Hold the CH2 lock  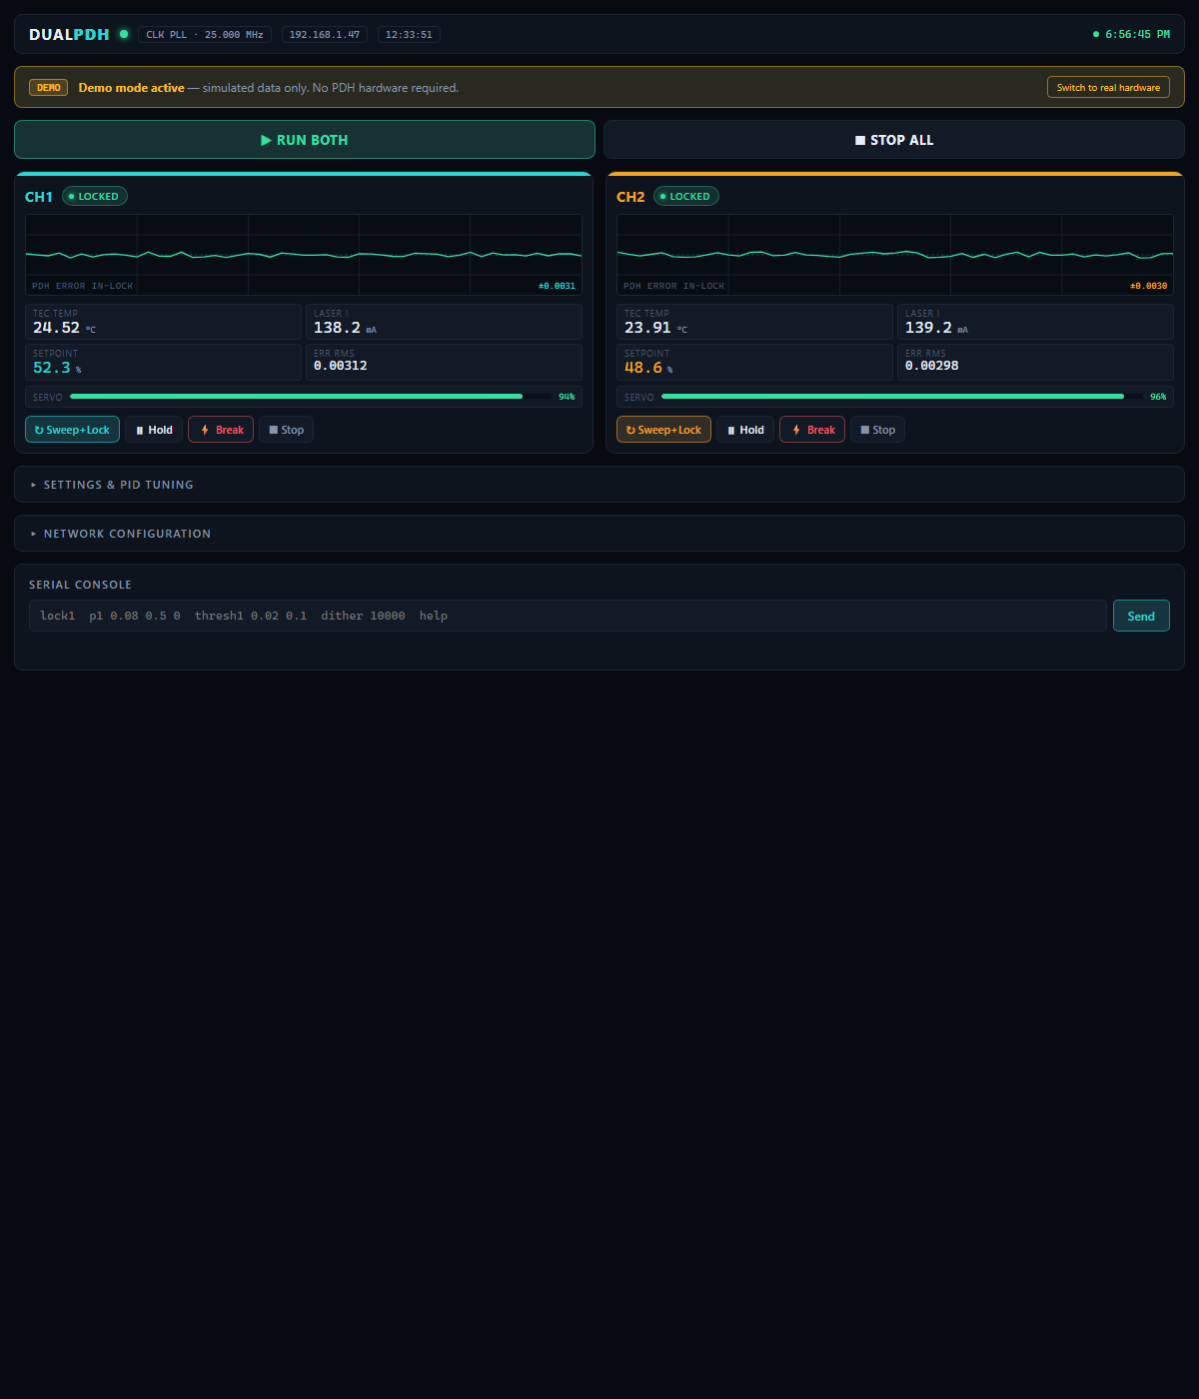click(x=745, y=430)
